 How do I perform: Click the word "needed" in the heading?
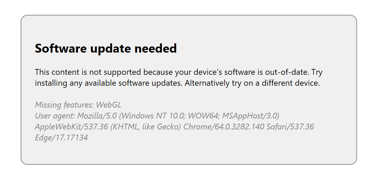click(x=156, y=48)
